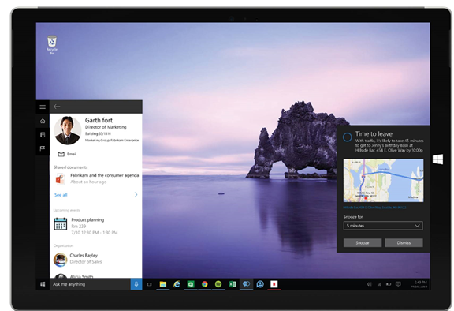Image resolution: width=454 pixels, height=311 pixels.
Task: Open Internet Explorer from the taskbar
Action: pyautogui.click(x=177, y=284)
